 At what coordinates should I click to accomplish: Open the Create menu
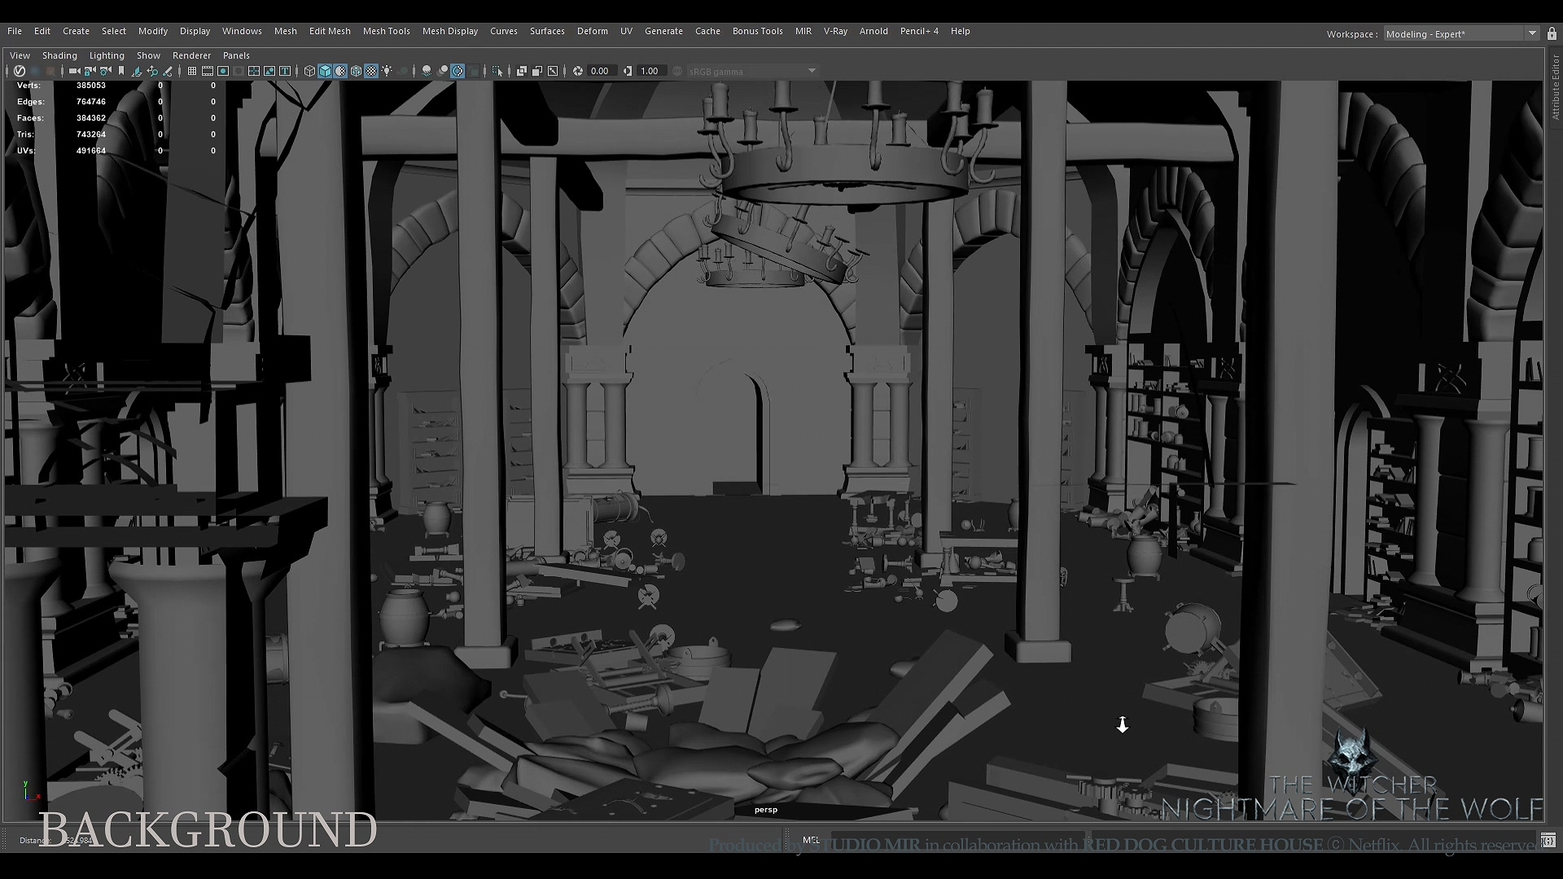pos(76,31)
